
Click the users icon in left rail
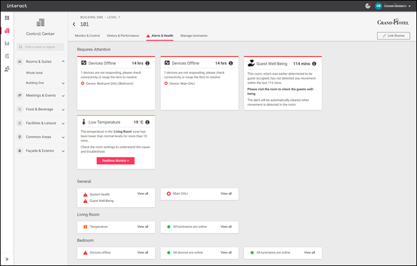point(7,68)
